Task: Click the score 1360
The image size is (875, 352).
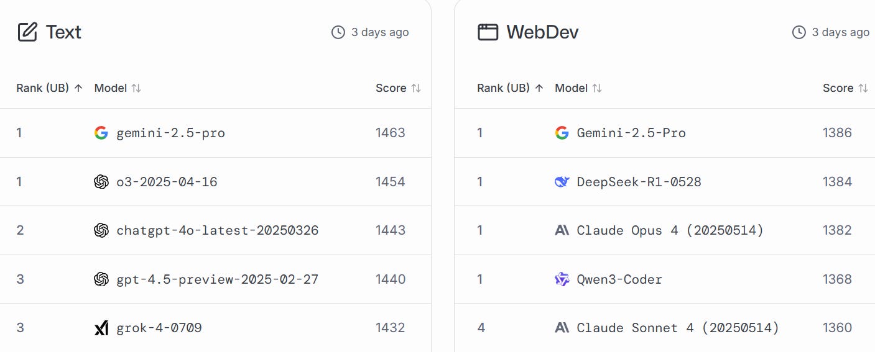Action: click(x=838, y=328)
